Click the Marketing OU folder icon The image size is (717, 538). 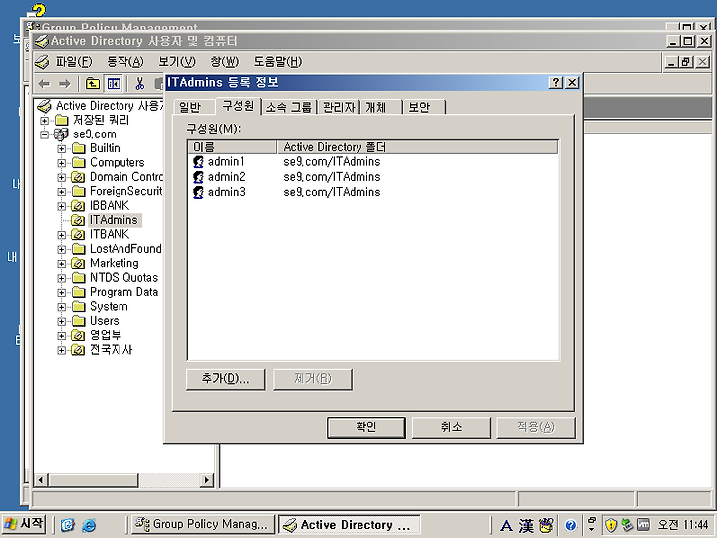(78, 263)
